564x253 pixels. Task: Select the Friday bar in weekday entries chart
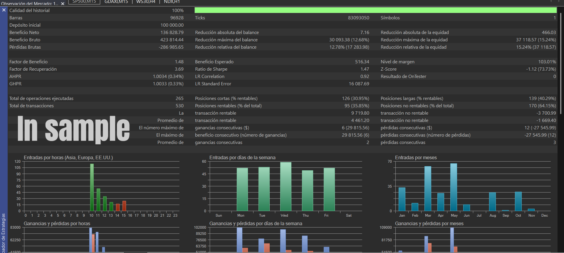pos(329,189)
